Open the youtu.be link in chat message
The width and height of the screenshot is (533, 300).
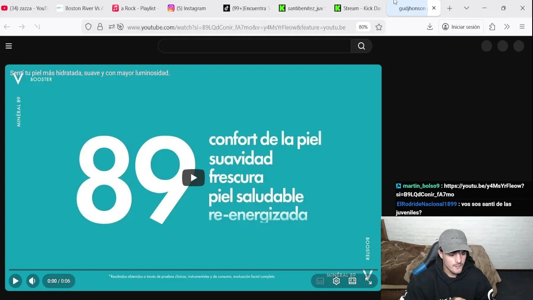[460, 190]
